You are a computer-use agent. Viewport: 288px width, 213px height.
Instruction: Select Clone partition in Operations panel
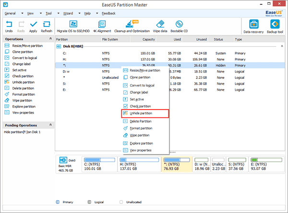click(19, 51)
